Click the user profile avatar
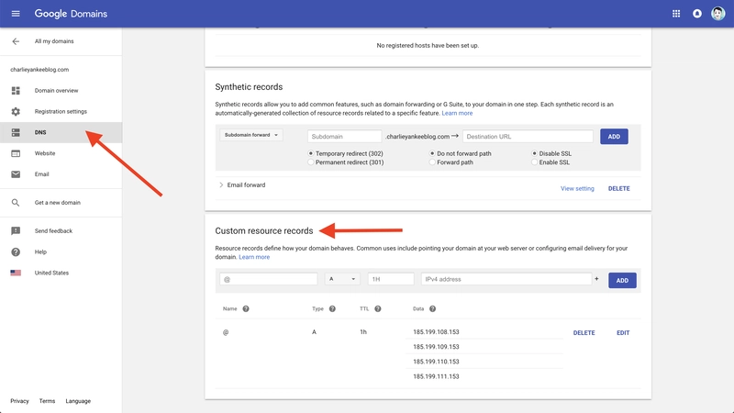The height and width of the screenshot is (413, 734). (718, 14)
